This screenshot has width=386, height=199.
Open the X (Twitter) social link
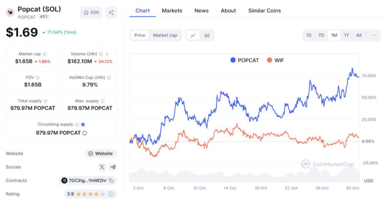102,167
